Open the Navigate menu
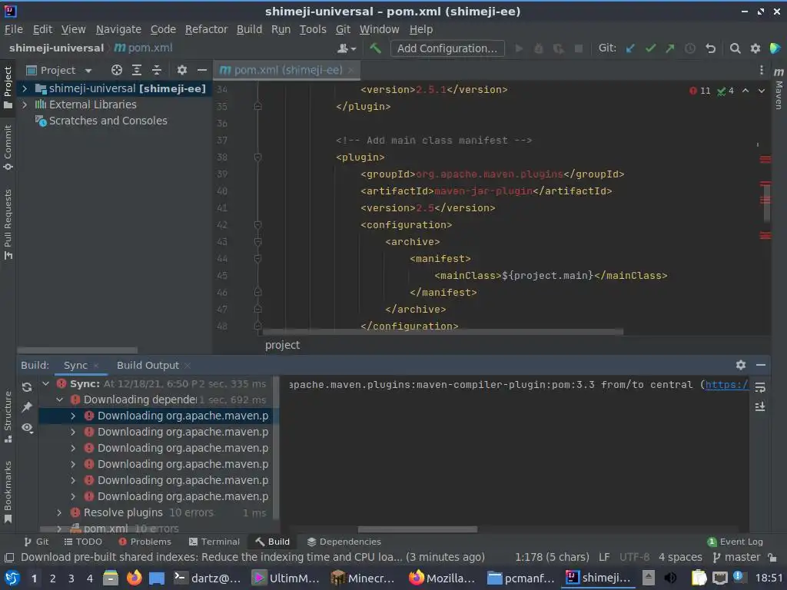This screenshot has height=590, width=787. coord(118,30)
